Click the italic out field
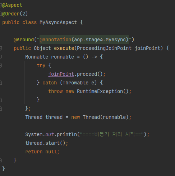The height and width of the screenshot is (176, 175). click(50, 134)
